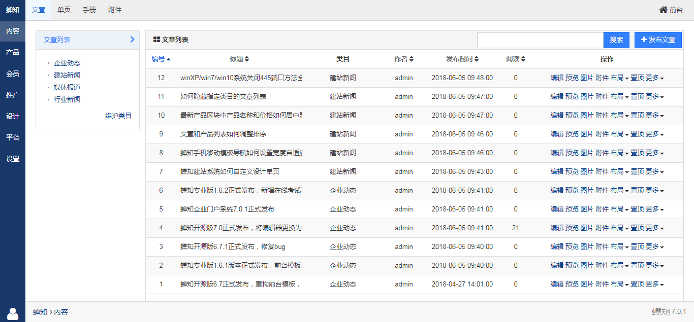Preview article 6 with 预览
The height and width of the screenshot is (322, 694).
coord(572,190)
